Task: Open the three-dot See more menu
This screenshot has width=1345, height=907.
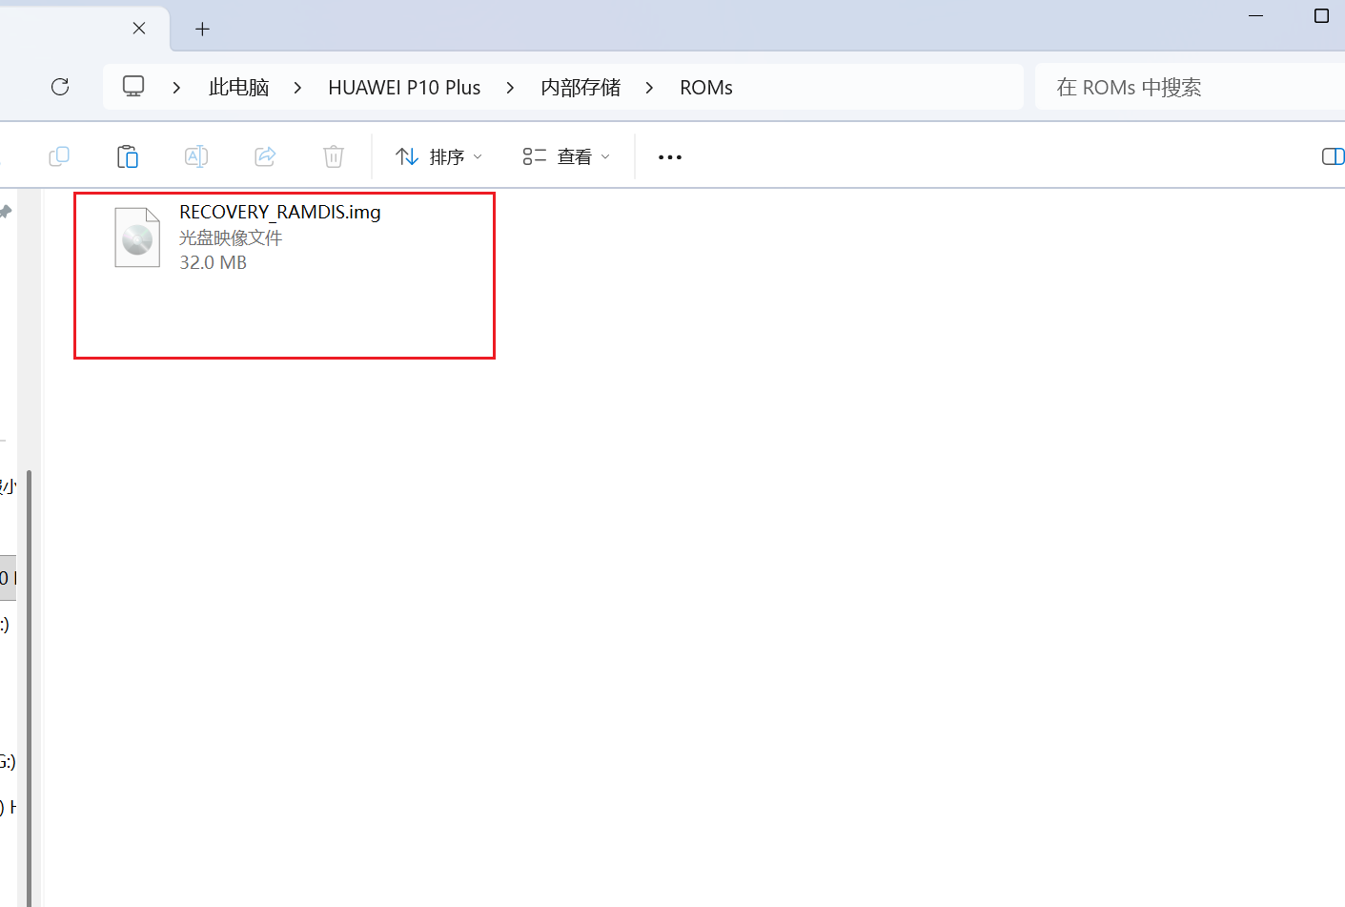Action: (670, 157)
